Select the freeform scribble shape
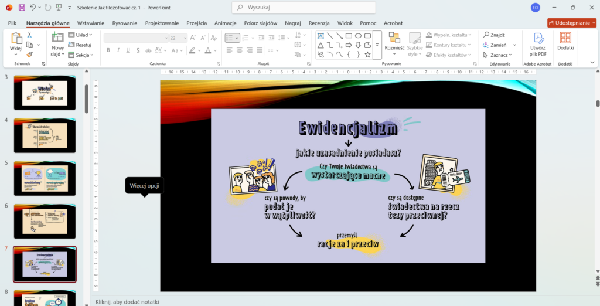The image size is (600, 306). coord(321,55)
